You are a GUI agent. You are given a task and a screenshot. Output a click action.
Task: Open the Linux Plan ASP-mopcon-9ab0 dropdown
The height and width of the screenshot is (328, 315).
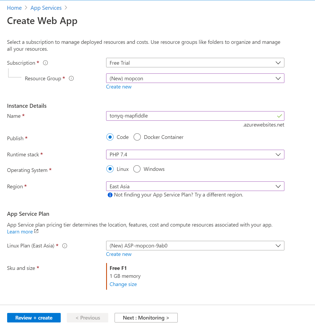(195, 246)
